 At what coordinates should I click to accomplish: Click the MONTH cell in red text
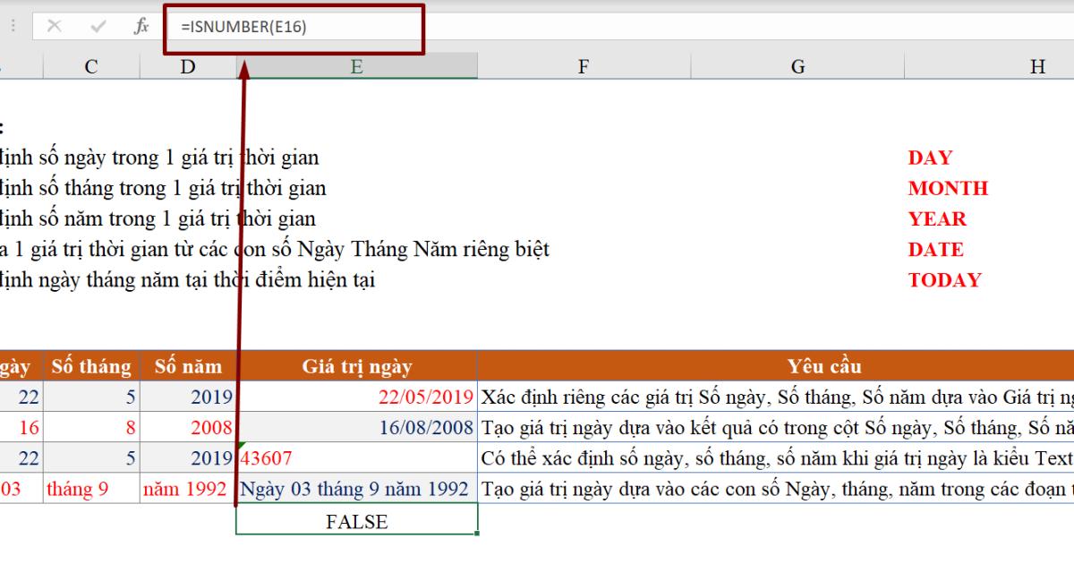[x=947, y=188]
